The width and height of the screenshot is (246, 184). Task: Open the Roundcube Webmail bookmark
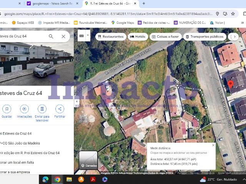pos(91,23)
